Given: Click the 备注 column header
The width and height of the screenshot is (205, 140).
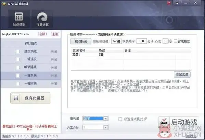Looking at the screenshot, I should (128, 50).
